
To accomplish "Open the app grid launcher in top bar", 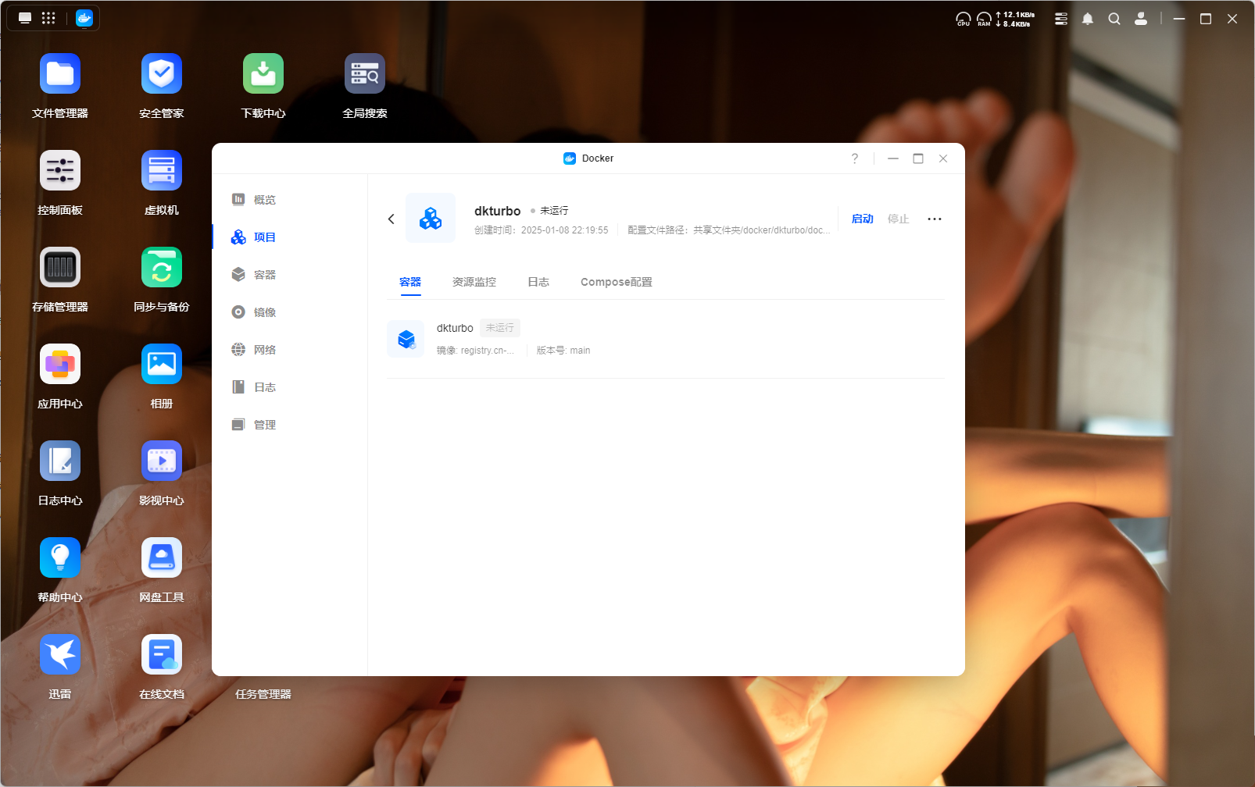I will (x=48, y=18).
